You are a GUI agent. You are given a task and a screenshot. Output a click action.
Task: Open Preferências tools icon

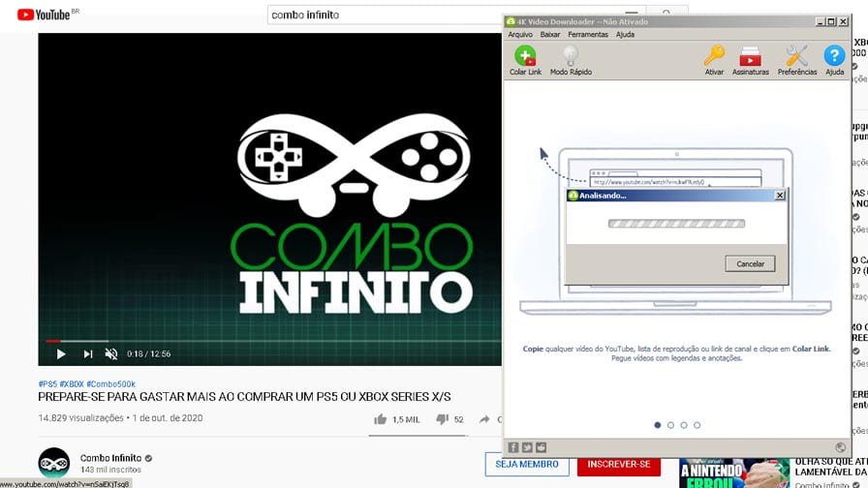(796, 56)
